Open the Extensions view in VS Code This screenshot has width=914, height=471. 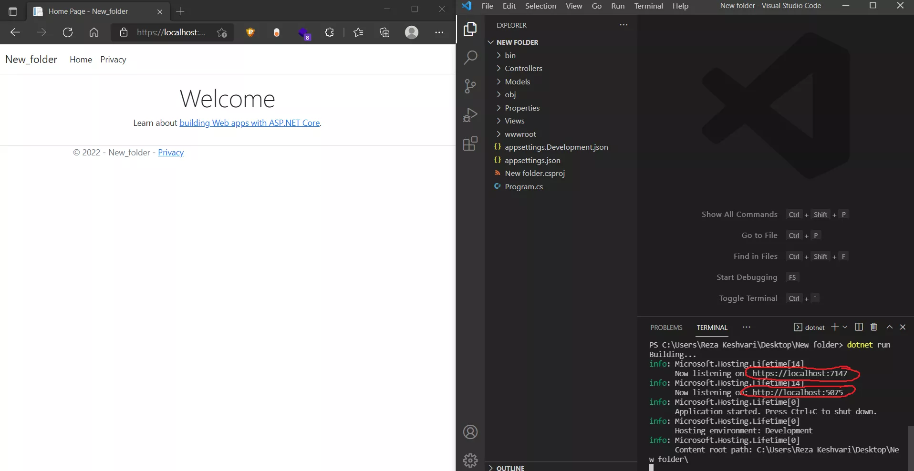tap(470, 143)
